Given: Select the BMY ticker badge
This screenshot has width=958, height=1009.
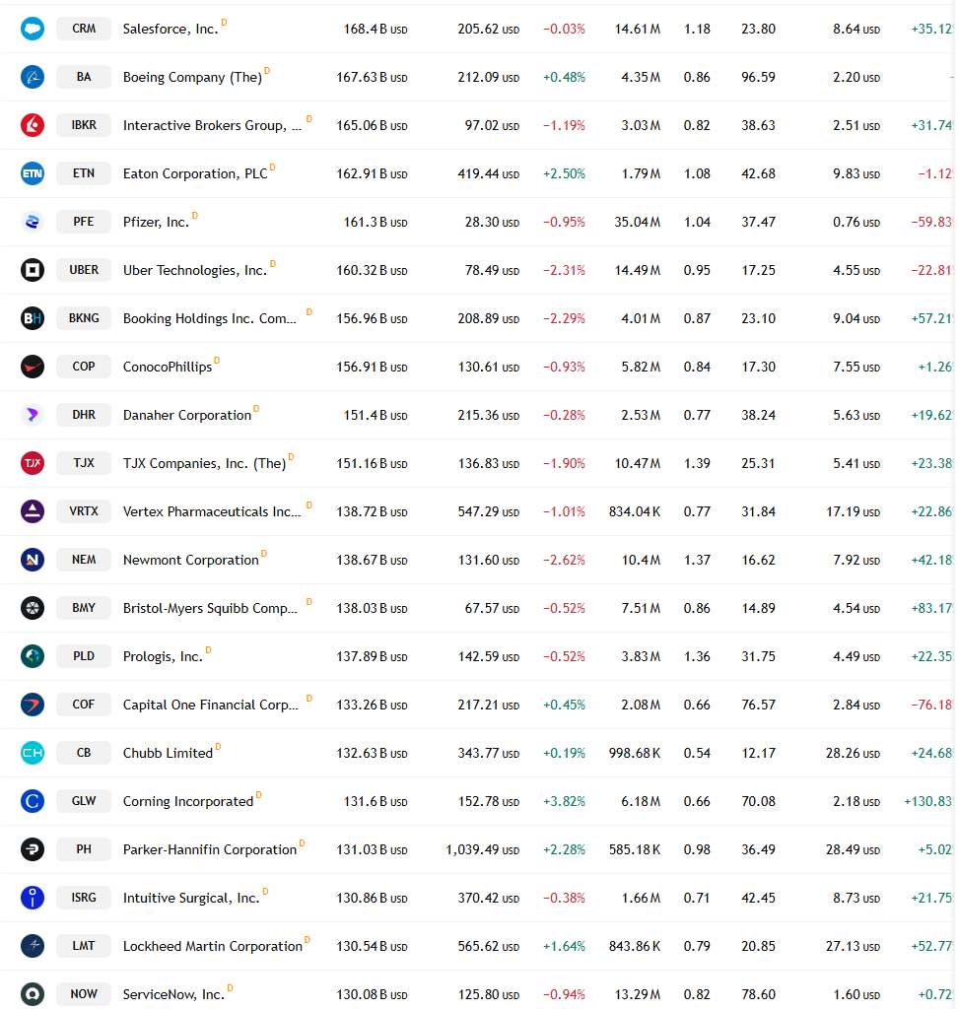Looking at the screenshot, I should tap(84, 607).
